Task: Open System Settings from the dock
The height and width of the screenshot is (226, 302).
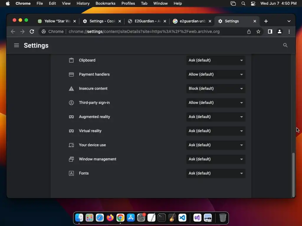Action: tap(141, 218)
